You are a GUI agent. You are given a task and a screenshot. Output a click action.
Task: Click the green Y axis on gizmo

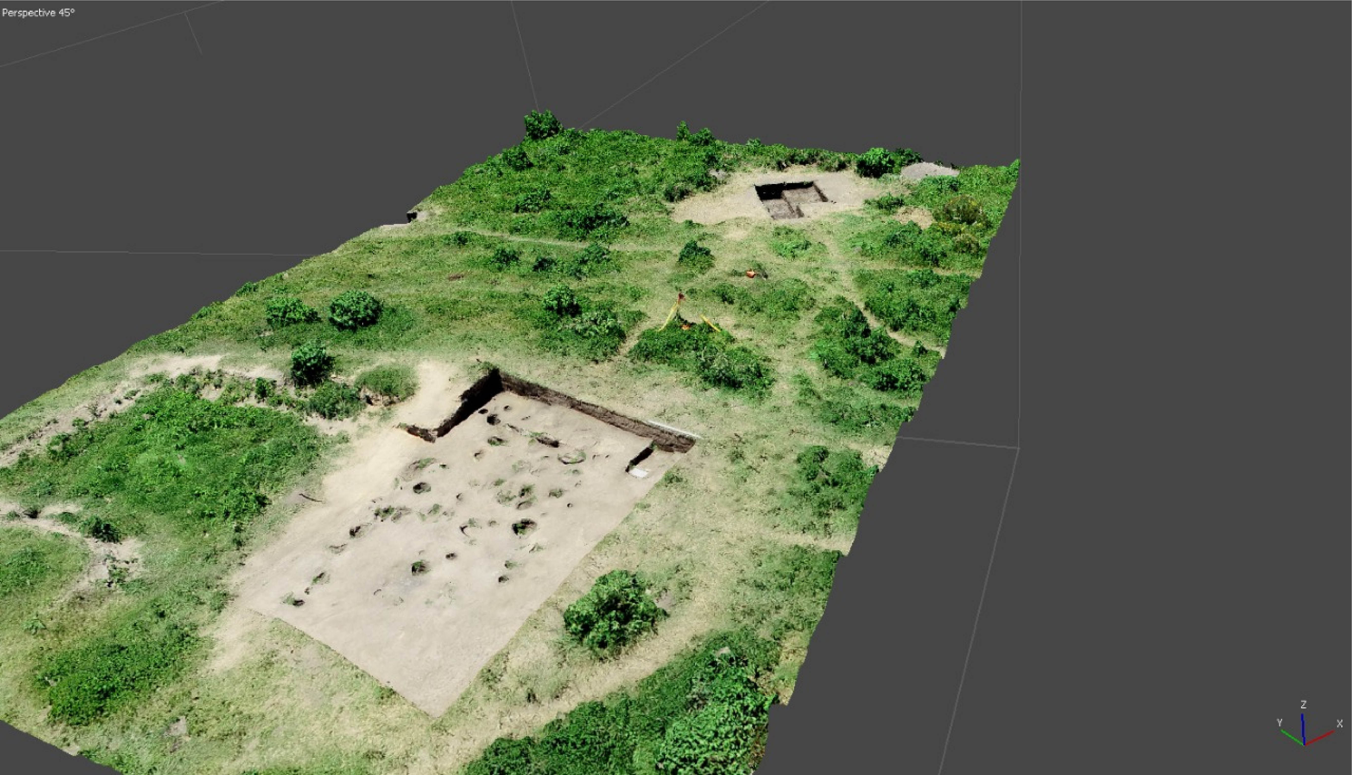[1292, 737]
